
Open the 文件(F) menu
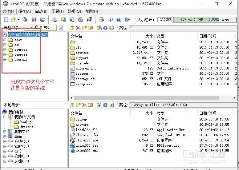coord(8,11)
